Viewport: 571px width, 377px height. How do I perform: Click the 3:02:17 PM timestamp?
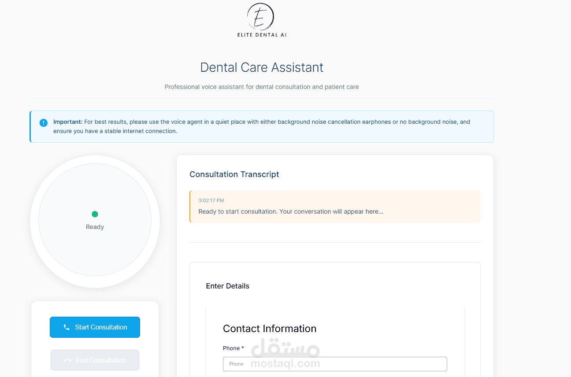pyautogui.click(x=211, y=200)
